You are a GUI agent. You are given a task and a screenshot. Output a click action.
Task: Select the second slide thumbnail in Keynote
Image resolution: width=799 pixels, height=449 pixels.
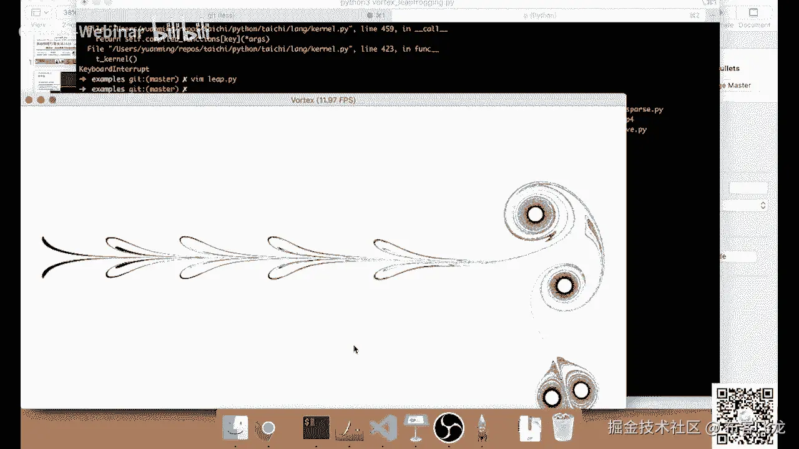click(x=55, y=81)
